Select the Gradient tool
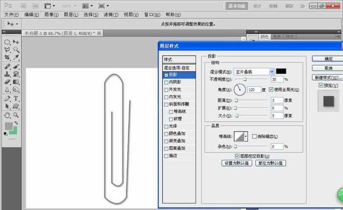This screenshot has height=210, width=343. [16, 82]
